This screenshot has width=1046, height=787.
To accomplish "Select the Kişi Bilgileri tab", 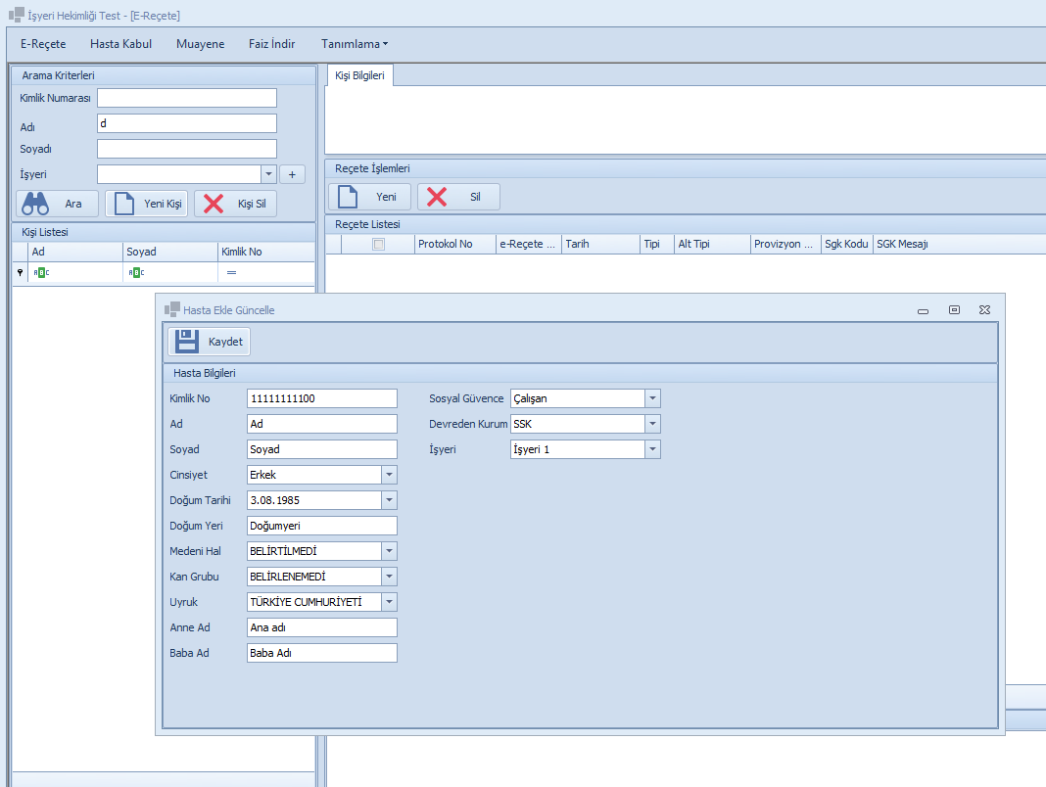I will point(359,75).
